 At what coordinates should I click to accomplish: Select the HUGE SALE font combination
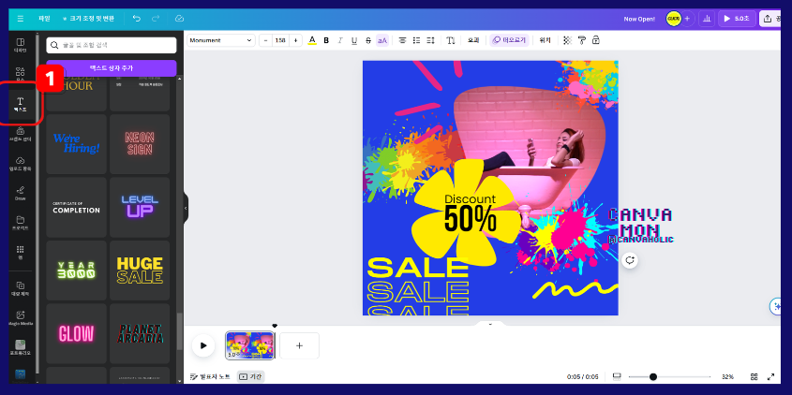(x=140, y=271)
